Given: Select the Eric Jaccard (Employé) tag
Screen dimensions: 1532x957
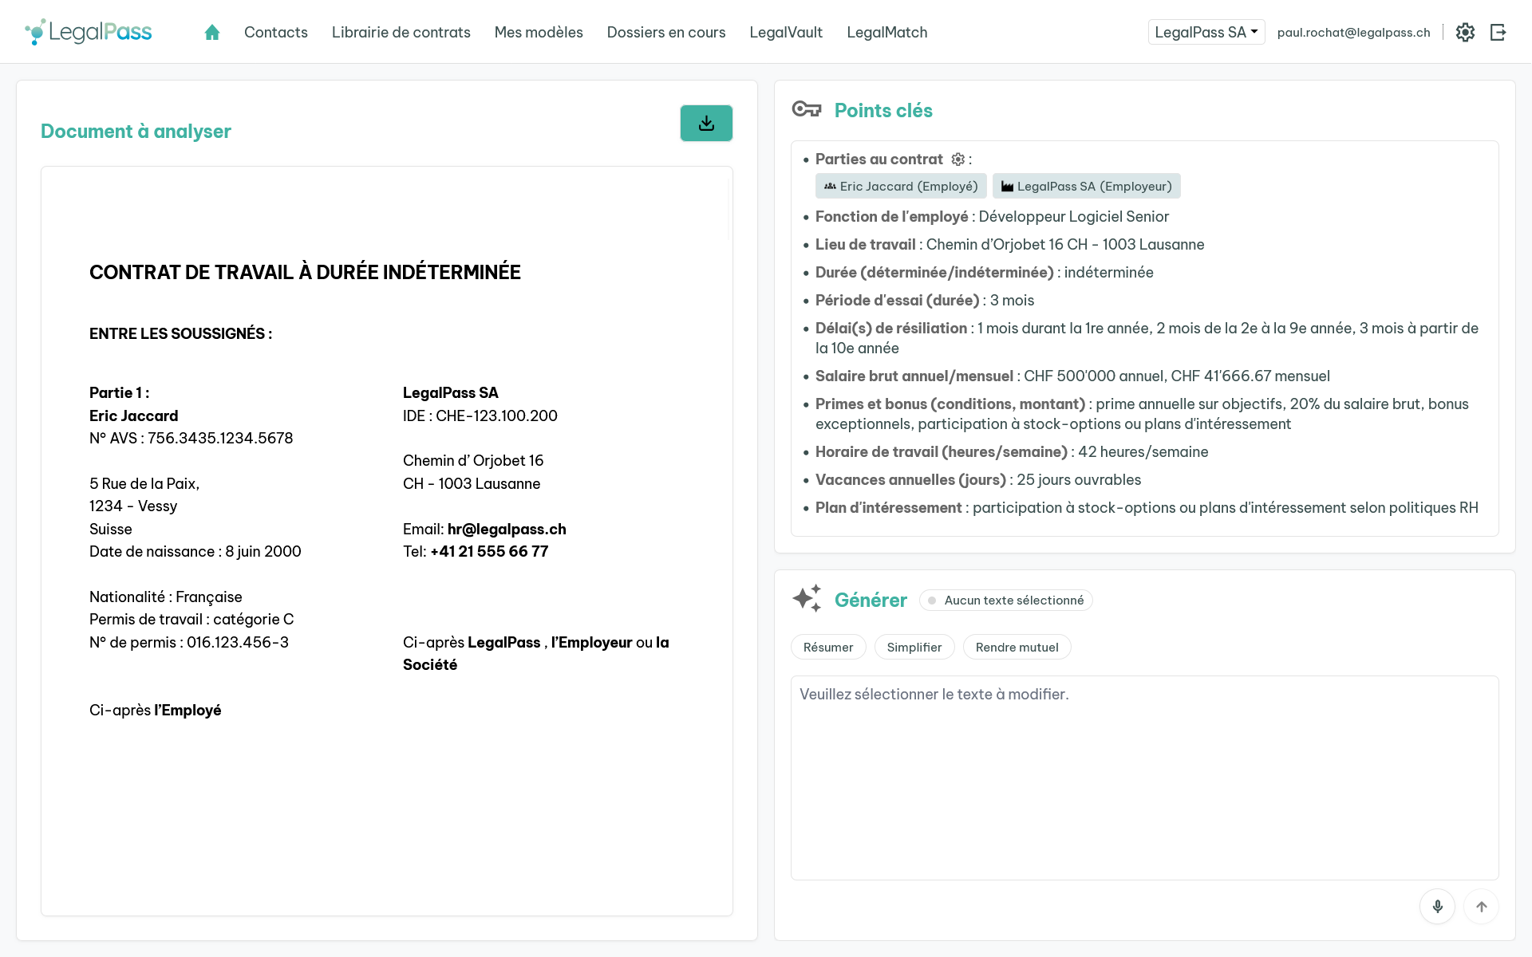Looking at the screenshot, I should click(x=901, y=186).
